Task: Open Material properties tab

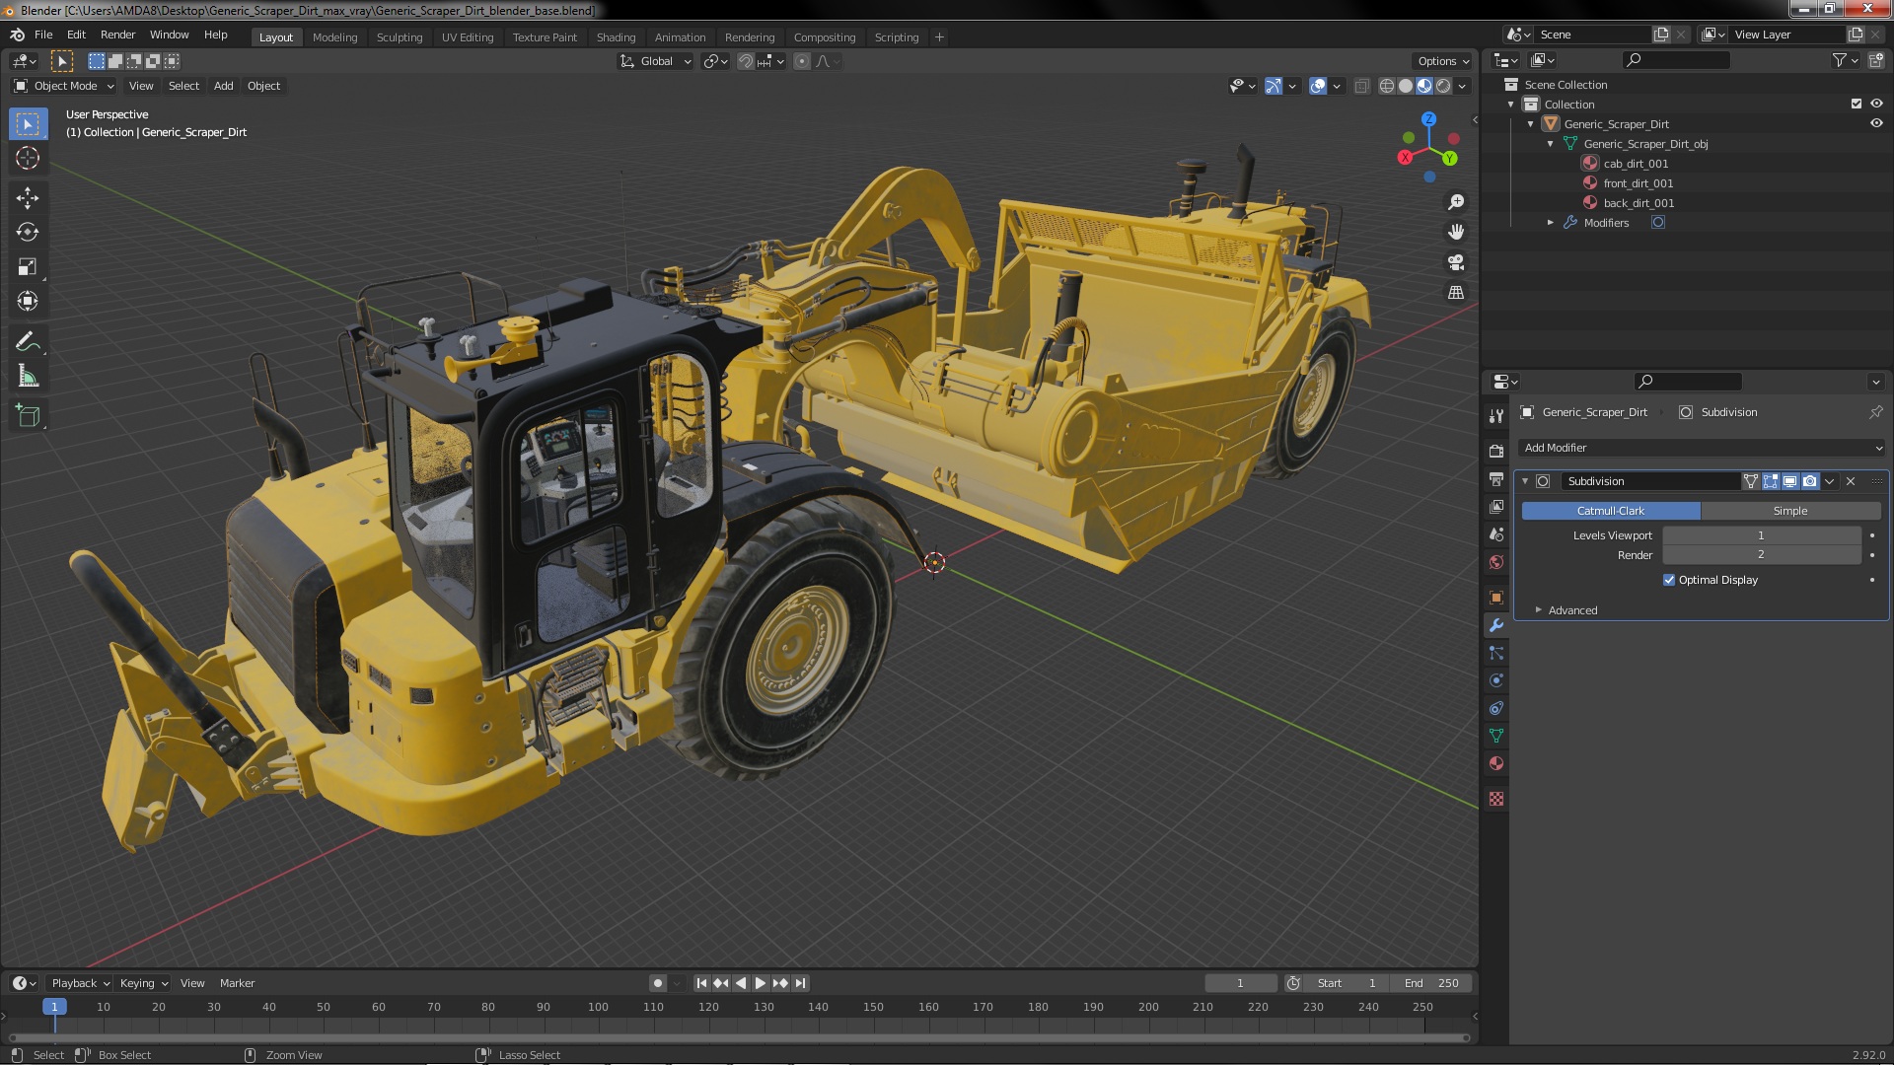Action: click(1496, 764)
